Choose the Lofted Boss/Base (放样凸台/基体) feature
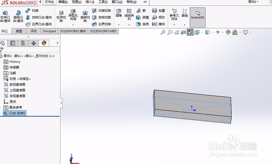This screenshot has width=272, height=164. pyautogui.click(x=39, y=17)
